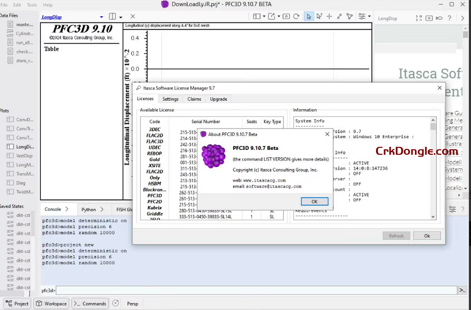471x310 pixels.
Task: Click the execute command icon beside input
Action: (462, 290)
